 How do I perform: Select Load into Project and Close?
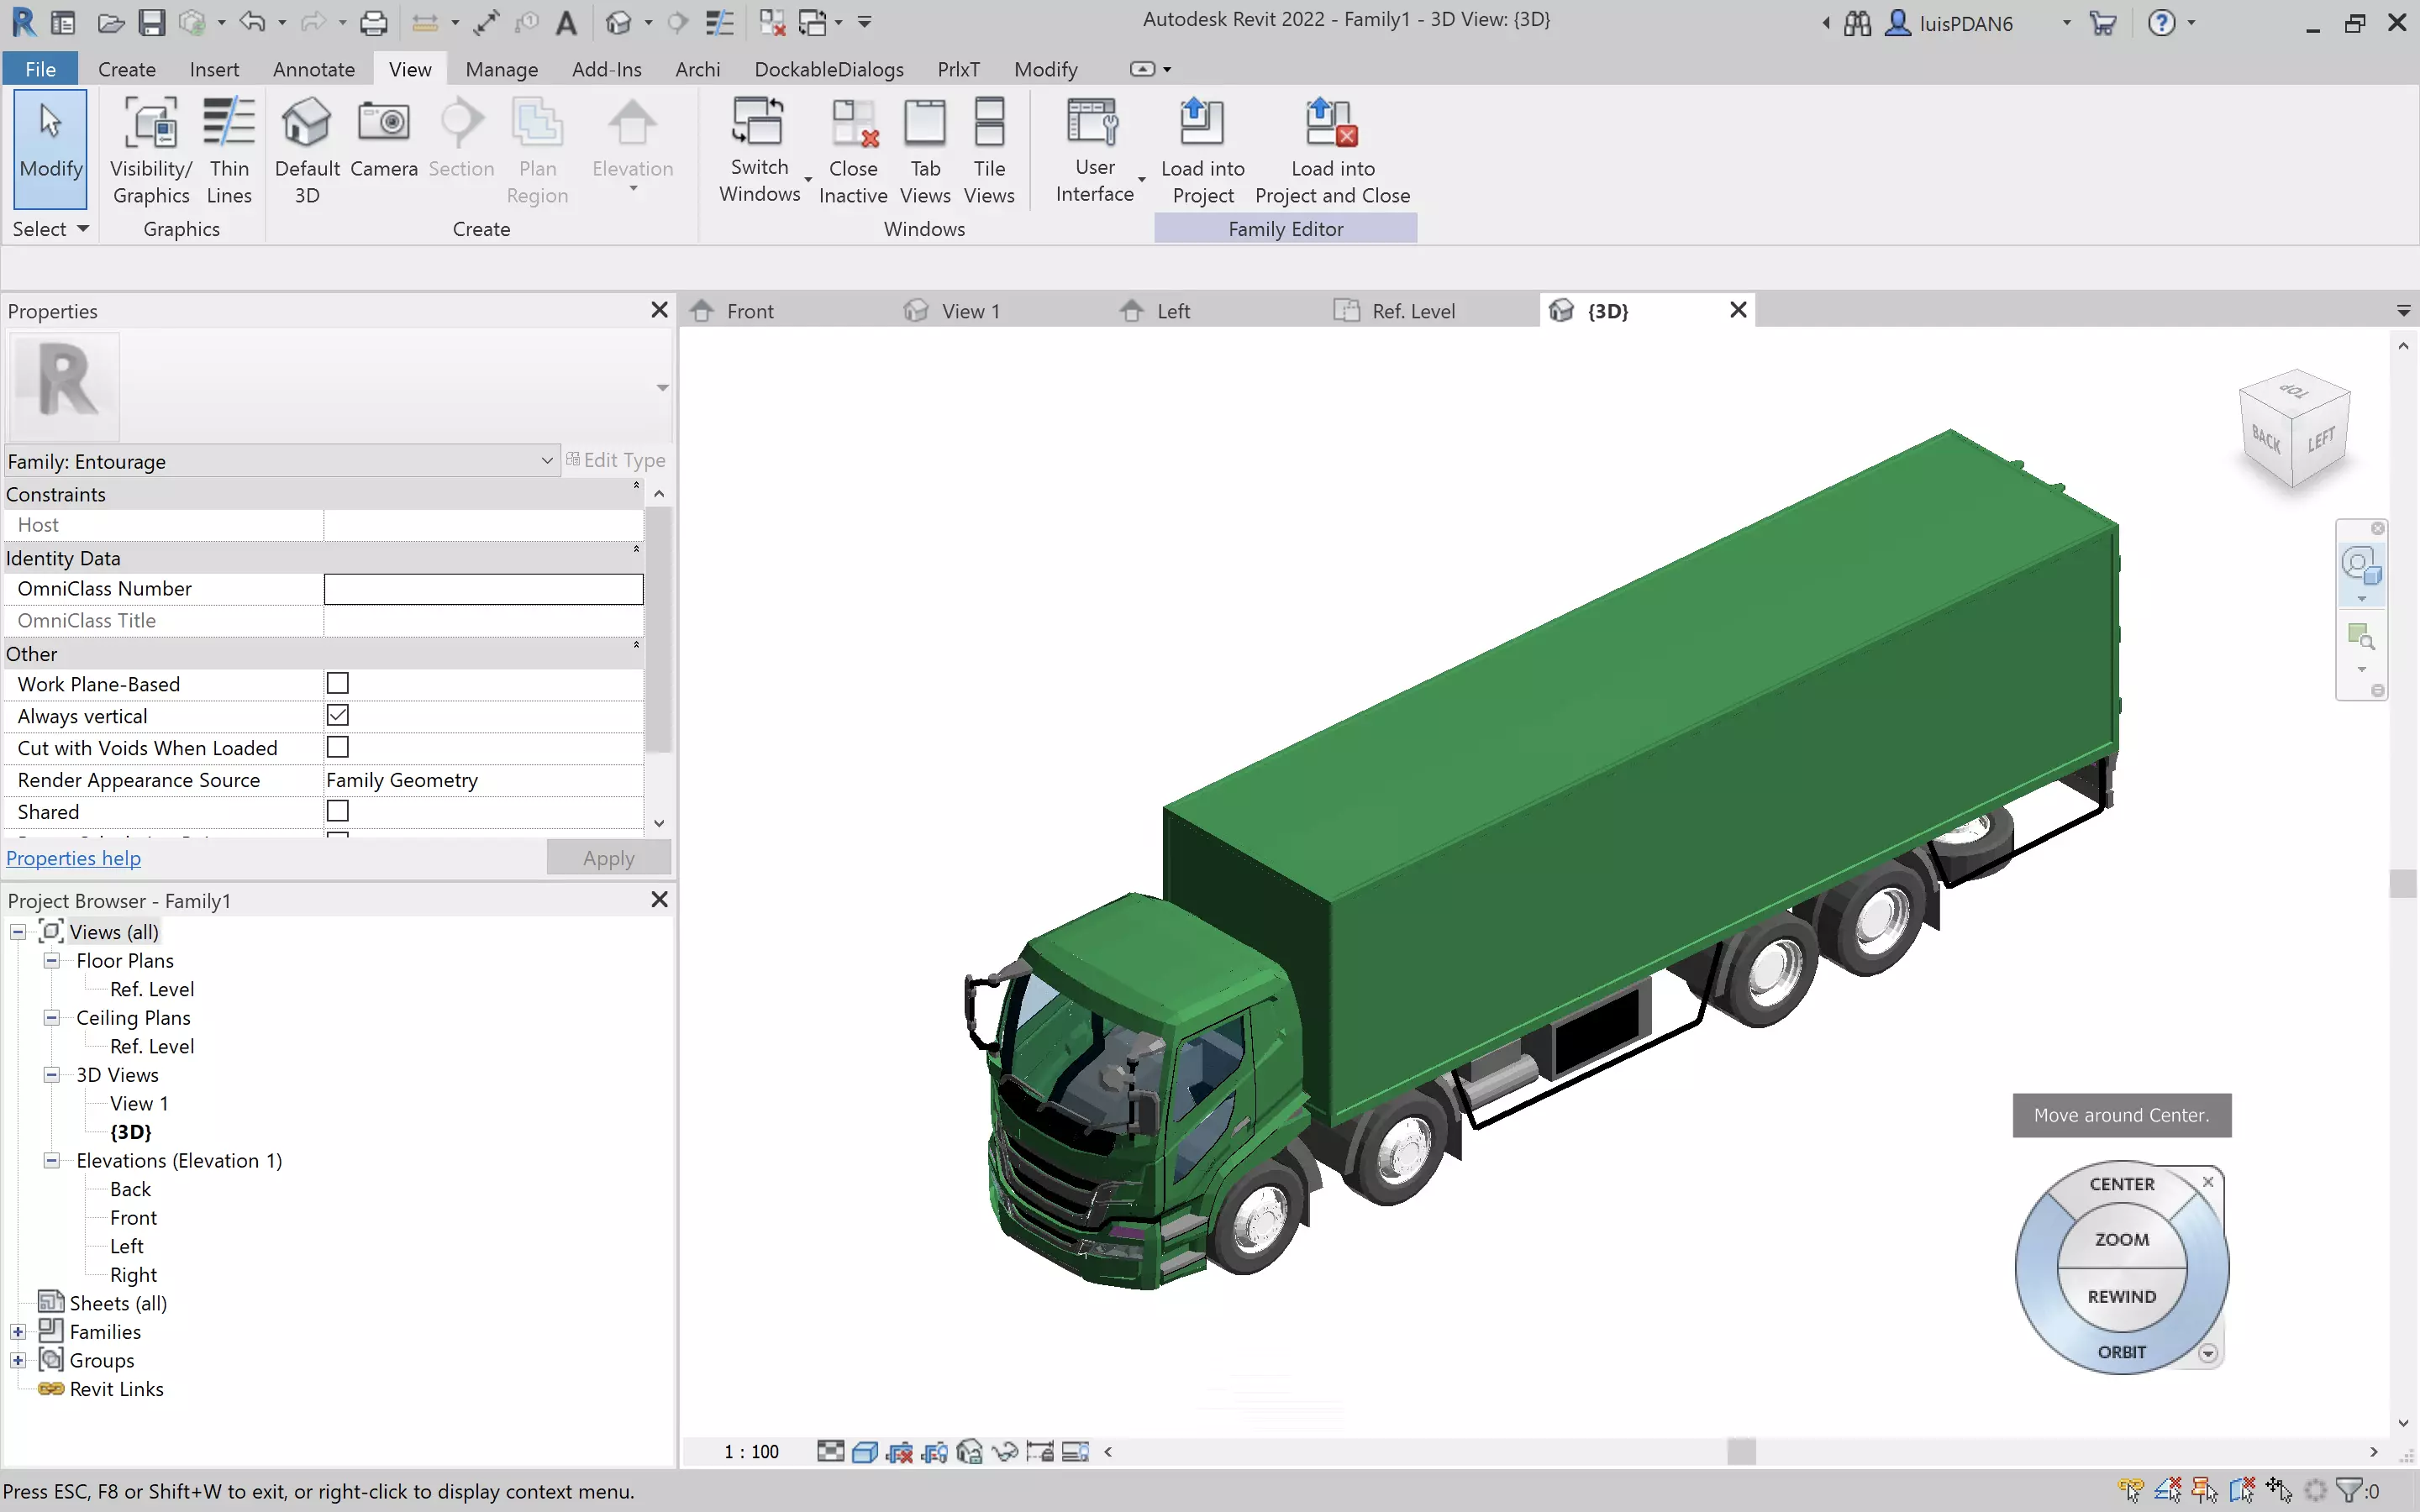coord(1332,150)
